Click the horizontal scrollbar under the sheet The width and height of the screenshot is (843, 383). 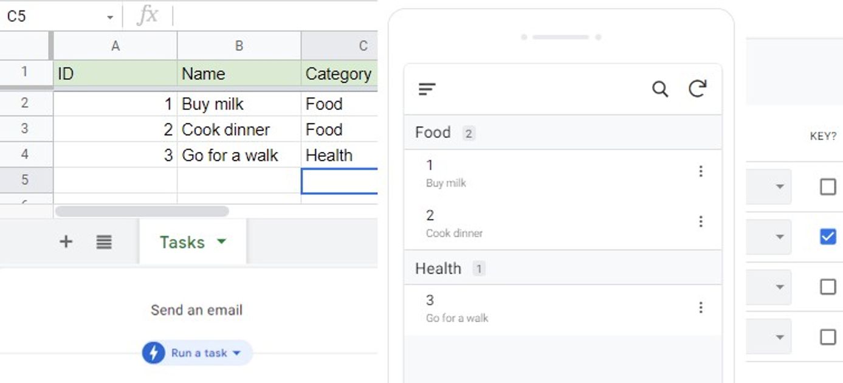point(142,212)
